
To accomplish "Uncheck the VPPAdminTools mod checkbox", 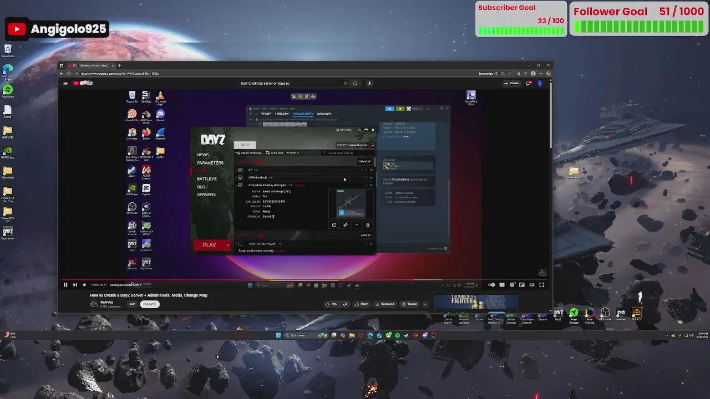I will [x=240, y=177].
